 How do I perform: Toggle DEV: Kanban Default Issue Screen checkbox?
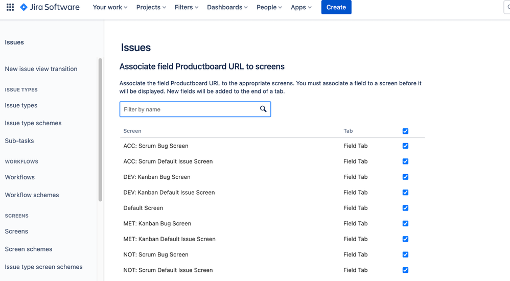(405, 193)
